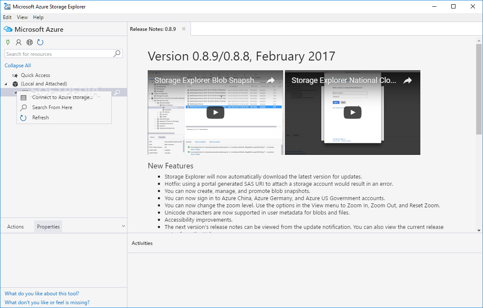Click the Storage Explorer app title icon
The height and width of the screenshot is (308, 483).
pos(7,6)
